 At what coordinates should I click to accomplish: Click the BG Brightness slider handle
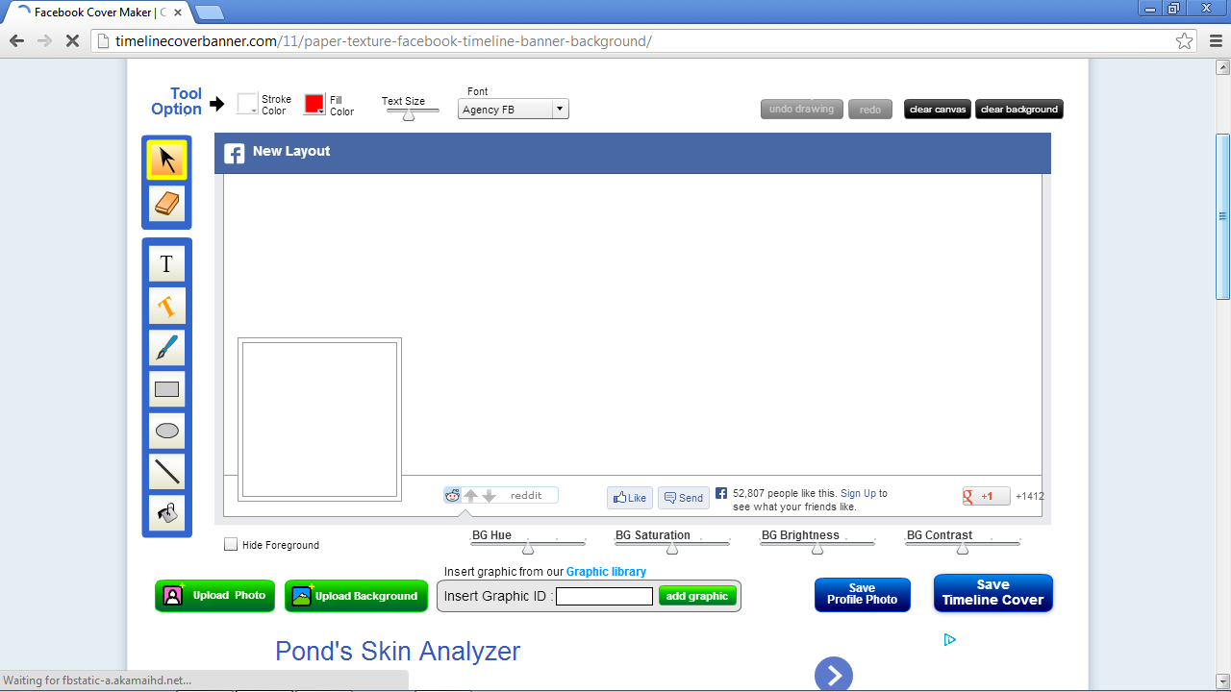click(817, 548)
